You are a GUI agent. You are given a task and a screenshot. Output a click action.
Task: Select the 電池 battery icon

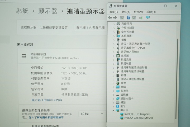pyautogui.click(x=118, y=83)
